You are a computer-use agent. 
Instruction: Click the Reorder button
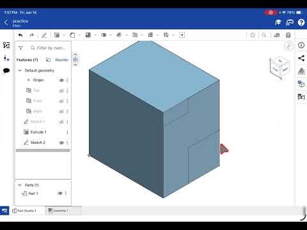tap(62, 60)
